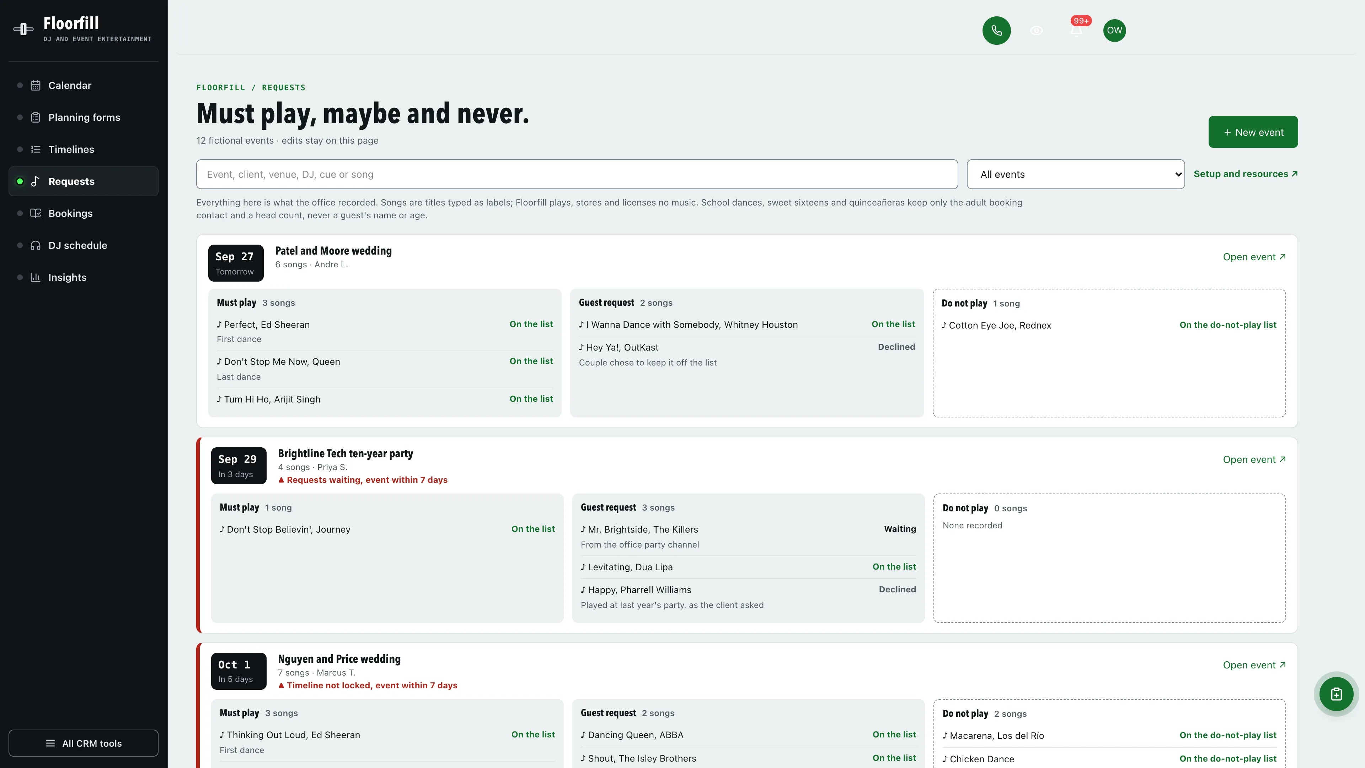Click the Floorfill logo icon
The height and width of the screenshot is (768, 1365).
pos(23,29)
